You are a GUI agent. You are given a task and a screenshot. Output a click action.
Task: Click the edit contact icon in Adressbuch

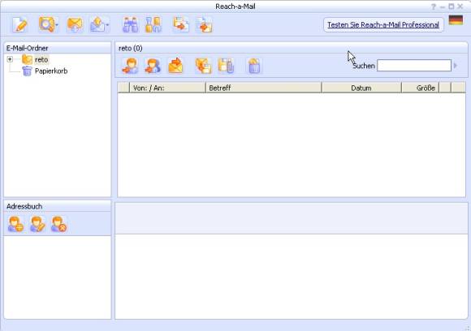point(37,224)
